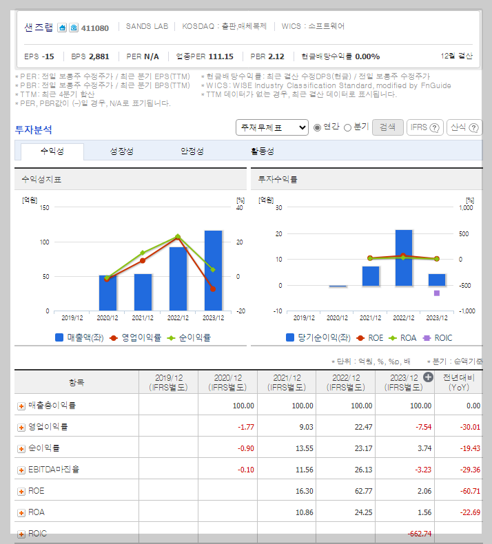This screenshot has height=544, width=492.
Task: Click the ROE 2022/12 value 62.77
Action: point(363,491)
